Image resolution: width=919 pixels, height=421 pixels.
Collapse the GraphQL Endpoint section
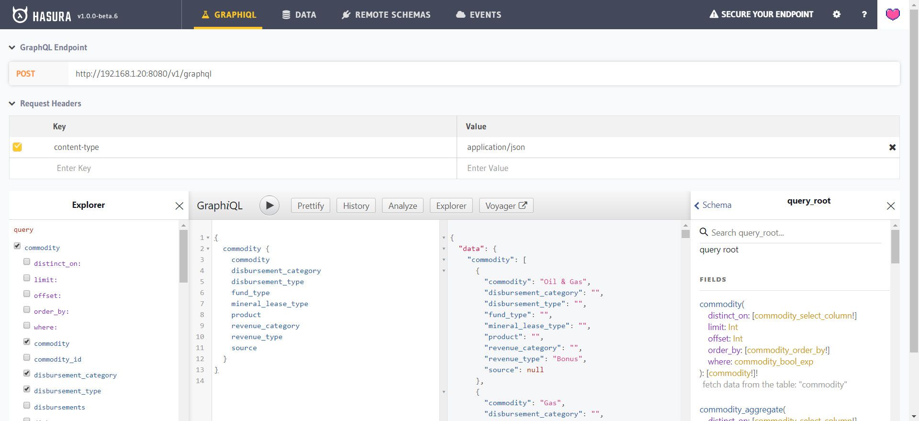pyautogui.click(x=12, y=47)
